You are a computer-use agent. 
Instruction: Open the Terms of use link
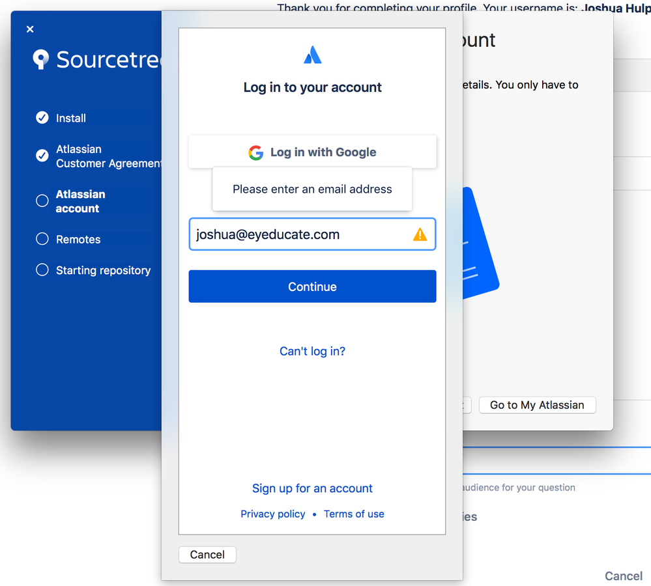(x=354, y=514)
